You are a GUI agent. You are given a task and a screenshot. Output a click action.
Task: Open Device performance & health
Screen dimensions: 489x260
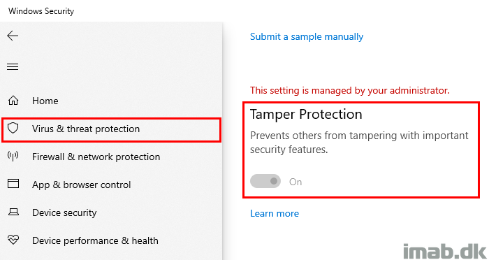pyautogui.click(x=95, y=240)
